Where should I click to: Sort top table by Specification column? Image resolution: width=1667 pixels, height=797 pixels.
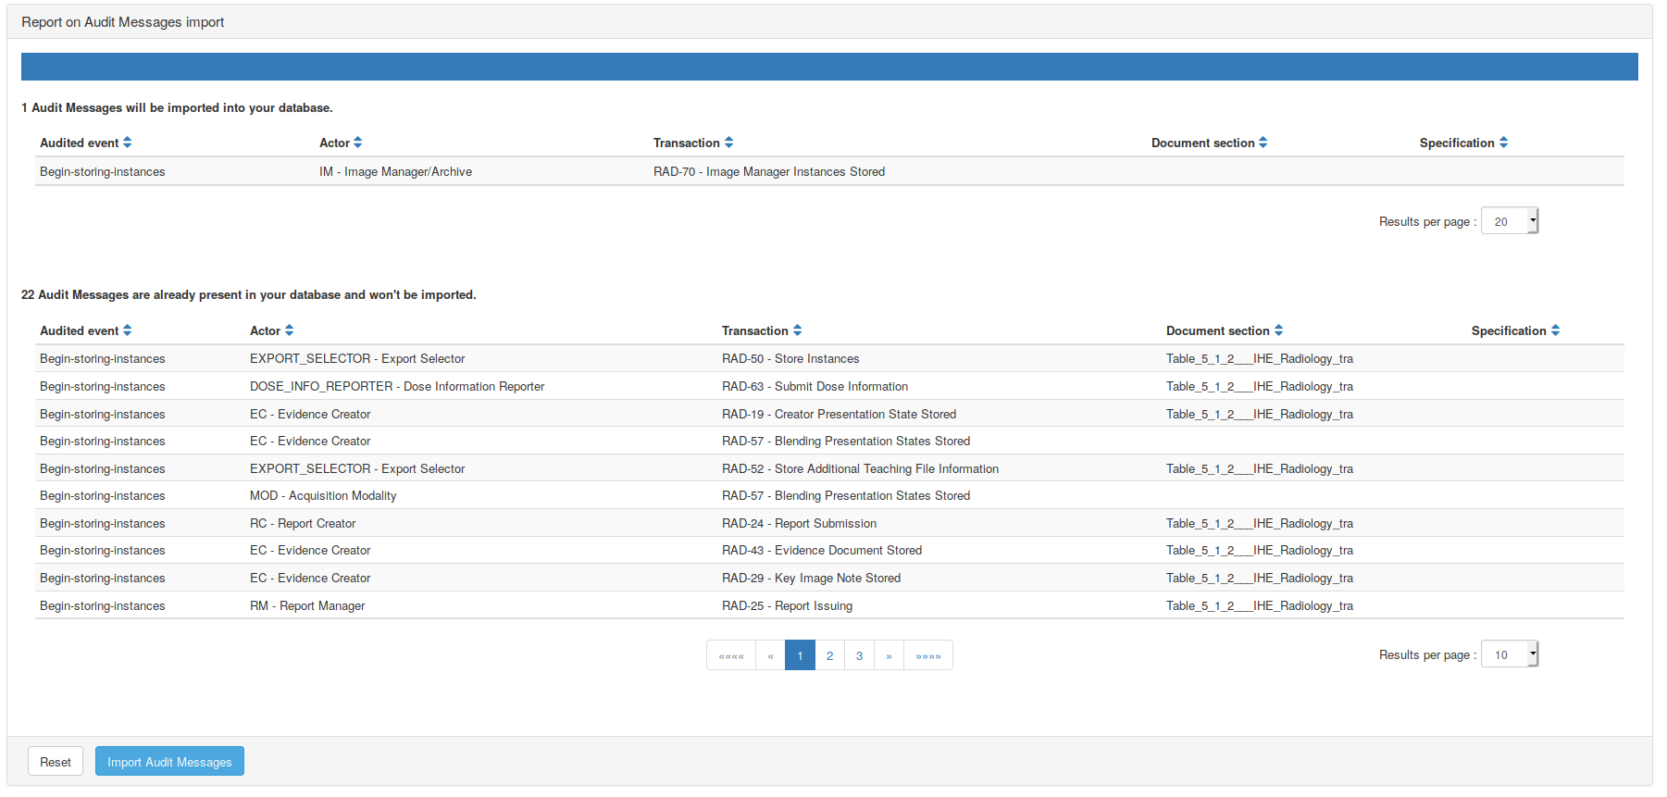click(1504, 143)
